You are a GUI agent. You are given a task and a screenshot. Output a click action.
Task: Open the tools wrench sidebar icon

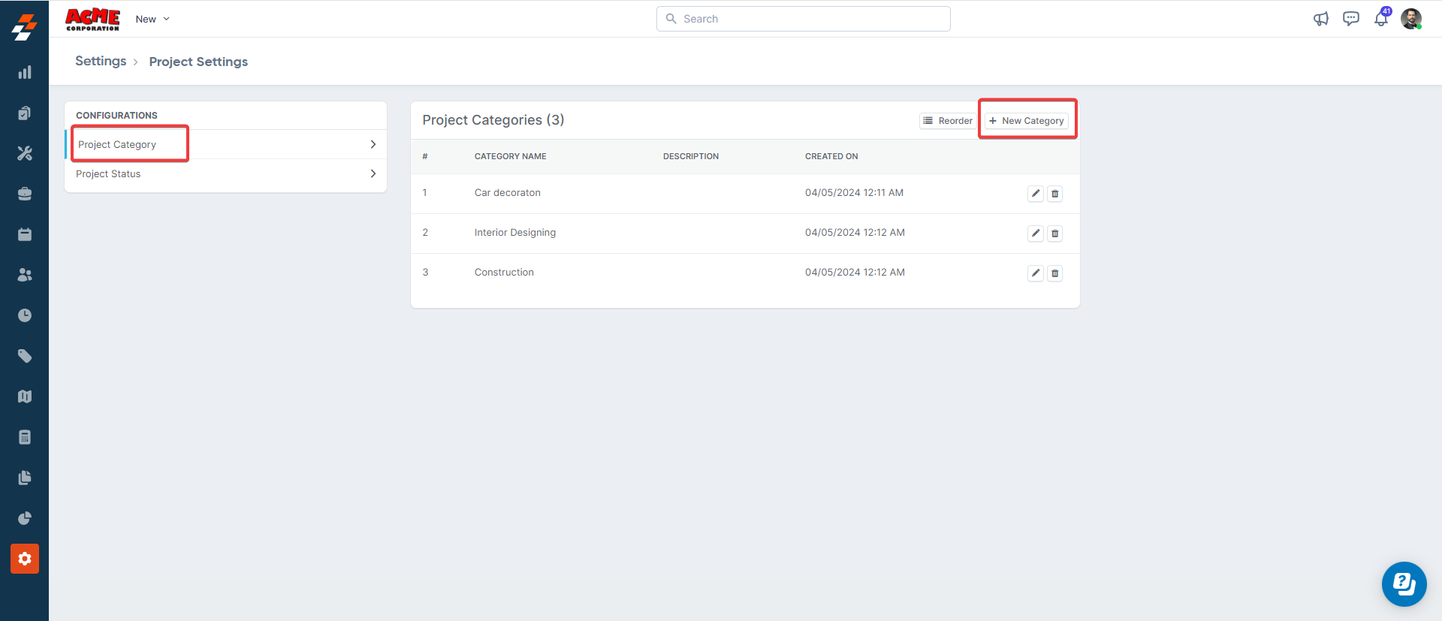[x=25, y=154]
